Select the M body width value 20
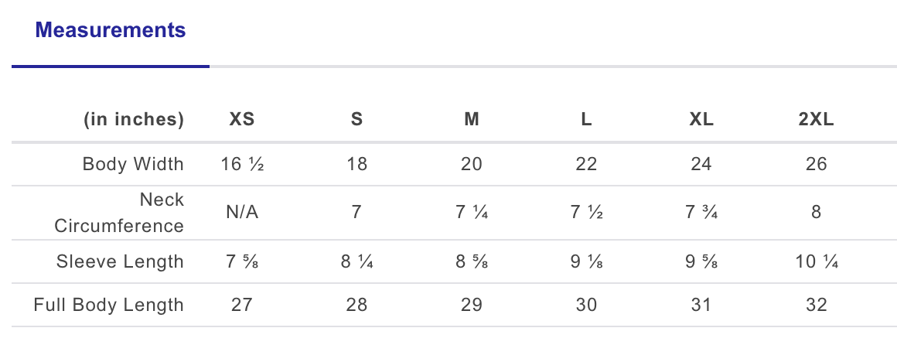 [x=471, y=164]
